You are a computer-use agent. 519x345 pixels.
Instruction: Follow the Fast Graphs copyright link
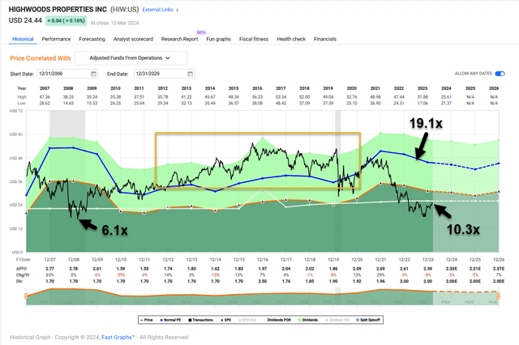[118, 337]
